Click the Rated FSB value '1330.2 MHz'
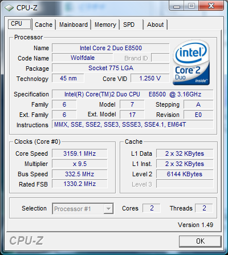The image size is (228, 255). (x=80, y=184)
